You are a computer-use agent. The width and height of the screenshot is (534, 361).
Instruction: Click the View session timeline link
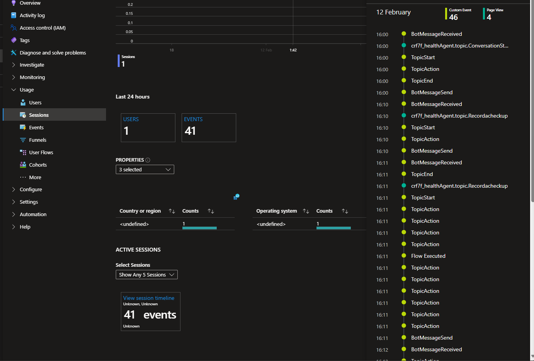pyautogui.click(x=149, y=298)
